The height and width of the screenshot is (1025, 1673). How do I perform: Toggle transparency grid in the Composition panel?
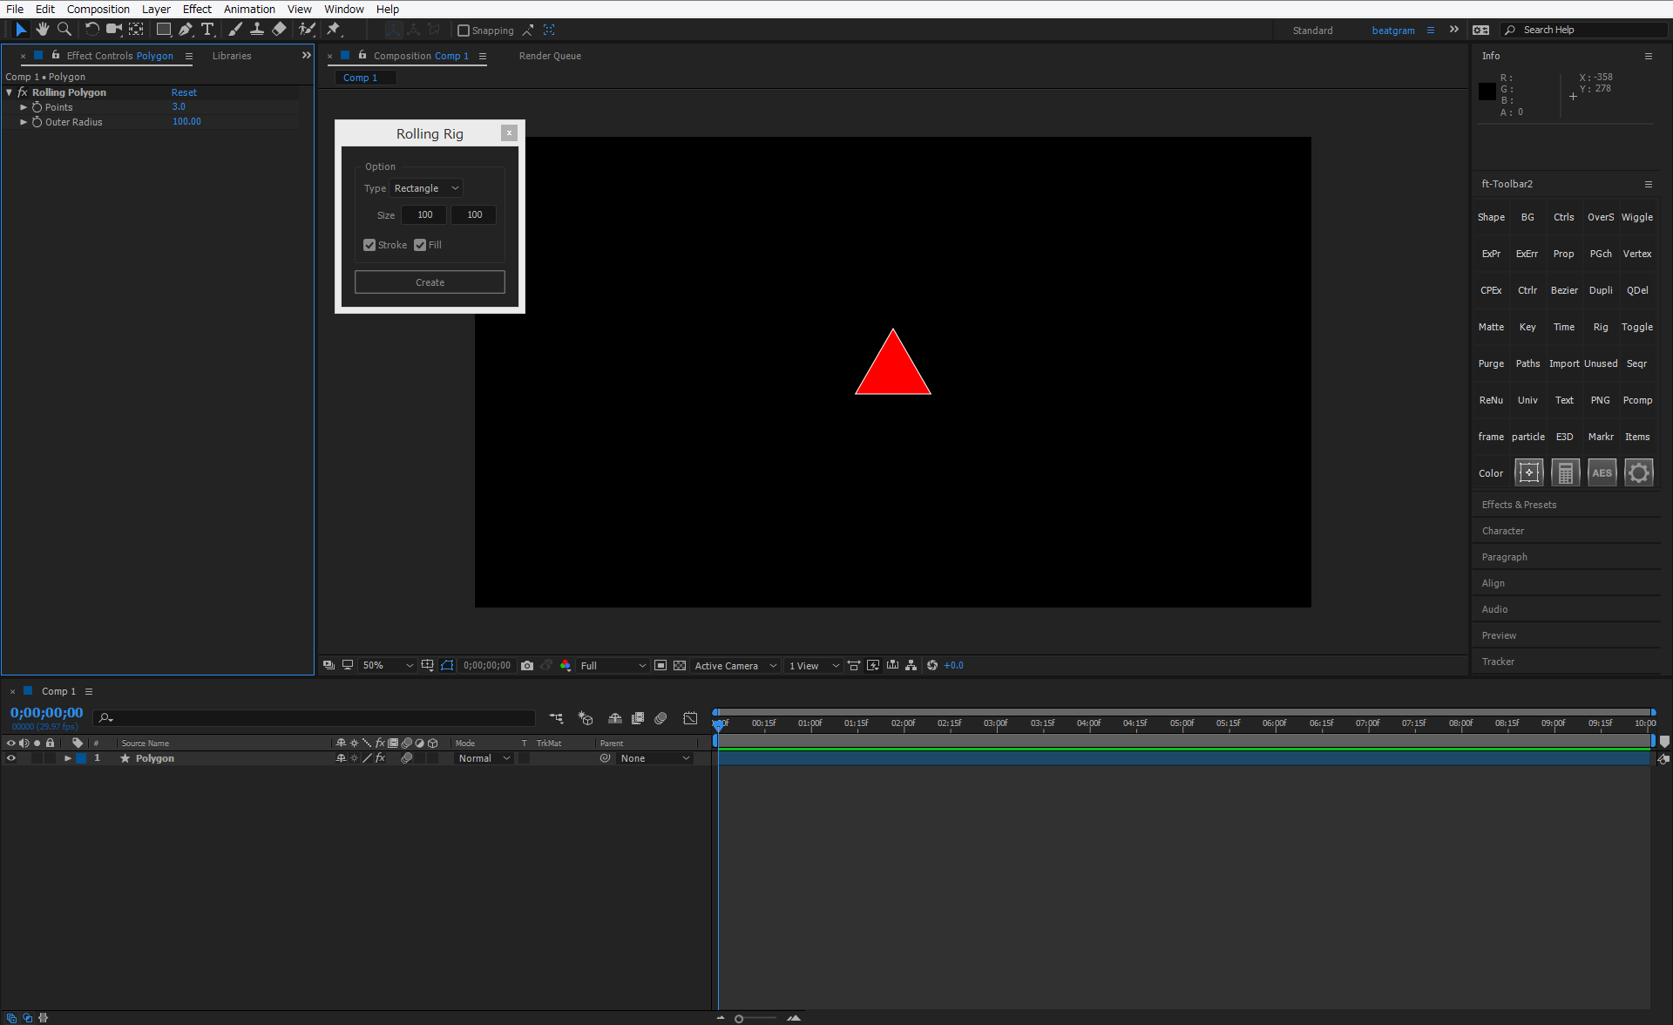[681, 665]
